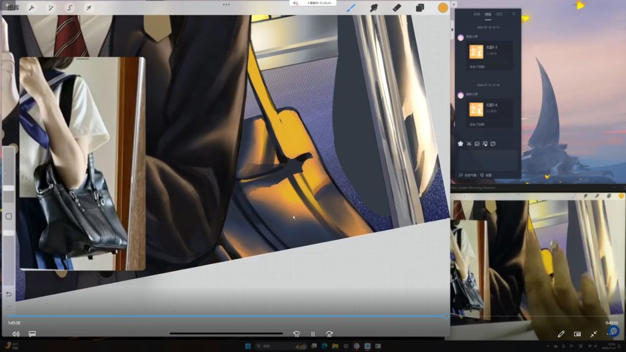Select the Smudge tool
626x352 pixels.
pyautogui.click(x=374, y=8)
